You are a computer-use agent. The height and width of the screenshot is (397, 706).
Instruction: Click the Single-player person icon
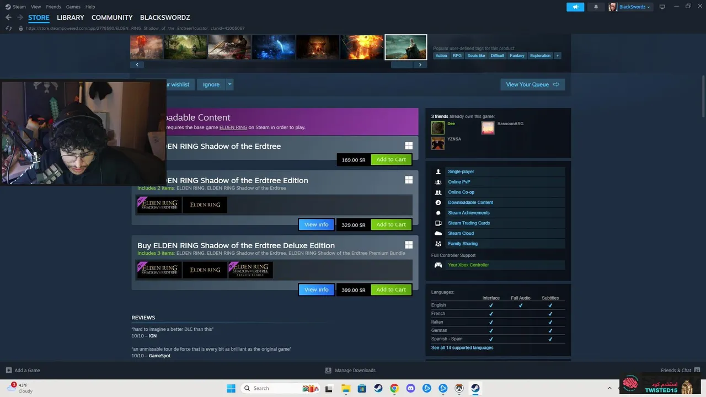(438, 171)
